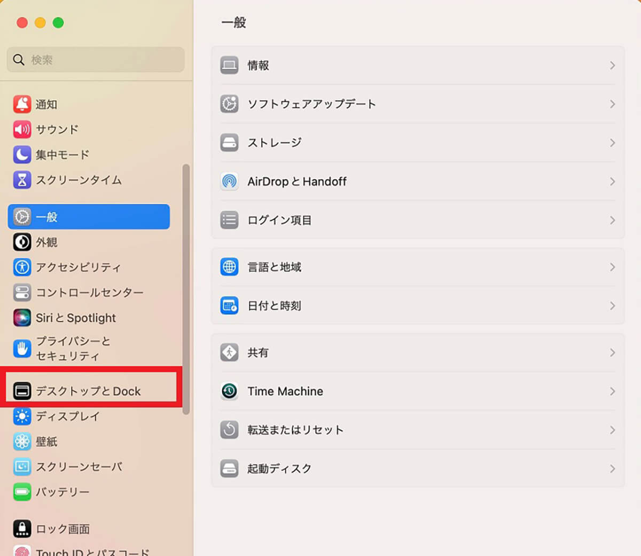Image resolution: width=641 pixels, height=556 pixels.
Task: Select 集中モード label in sidebar
Action: pyautogui.click(x=62, y=155)
